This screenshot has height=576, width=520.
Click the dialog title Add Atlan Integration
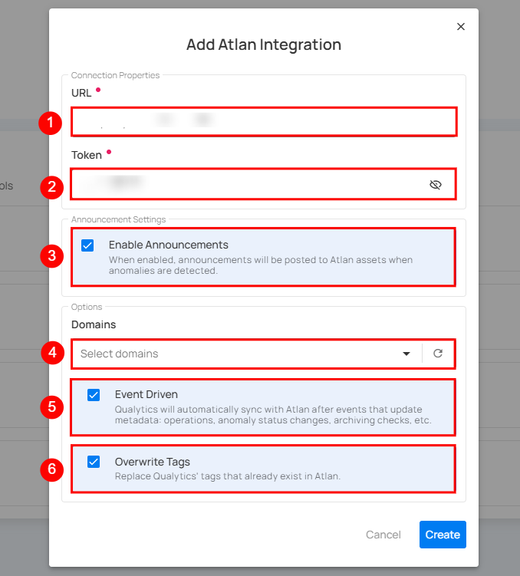(264, 44)
